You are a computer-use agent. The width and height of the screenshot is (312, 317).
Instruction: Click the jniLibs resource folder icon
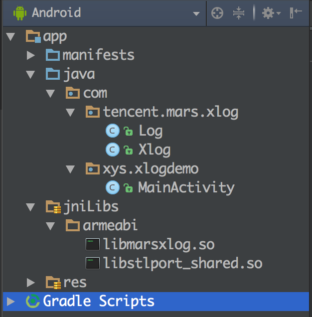click(53, 207)
